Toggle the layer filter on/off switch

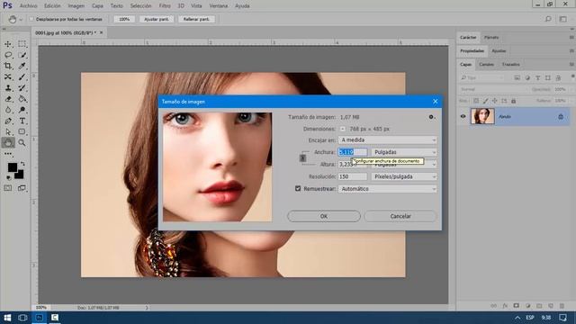click(572, 76)
